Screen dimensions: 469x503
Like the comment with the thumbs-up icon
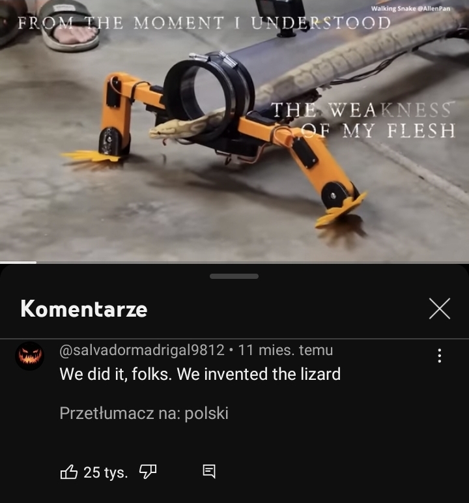coord(69,472)
